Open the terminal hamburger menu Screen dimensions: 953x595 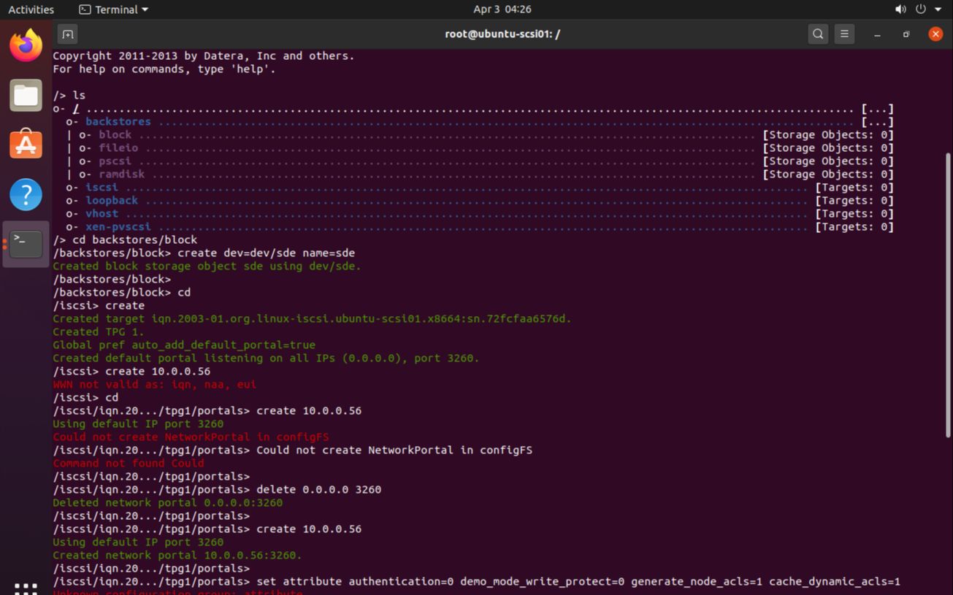coord(844,34)
